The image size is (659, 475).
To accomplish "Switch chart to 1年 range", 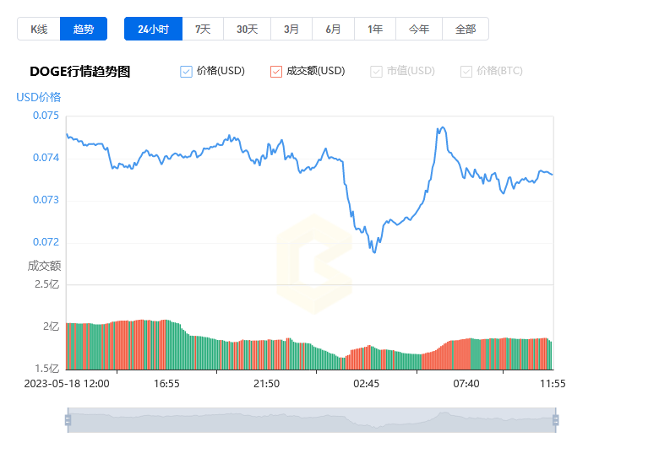I will (x=375, y=29).
